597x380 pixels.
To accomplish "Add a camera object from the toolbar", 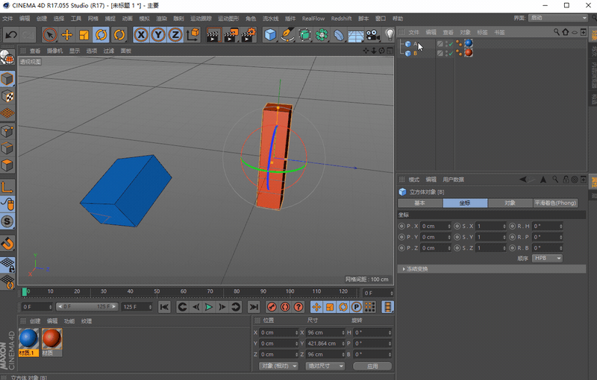I will click(372, 35).
